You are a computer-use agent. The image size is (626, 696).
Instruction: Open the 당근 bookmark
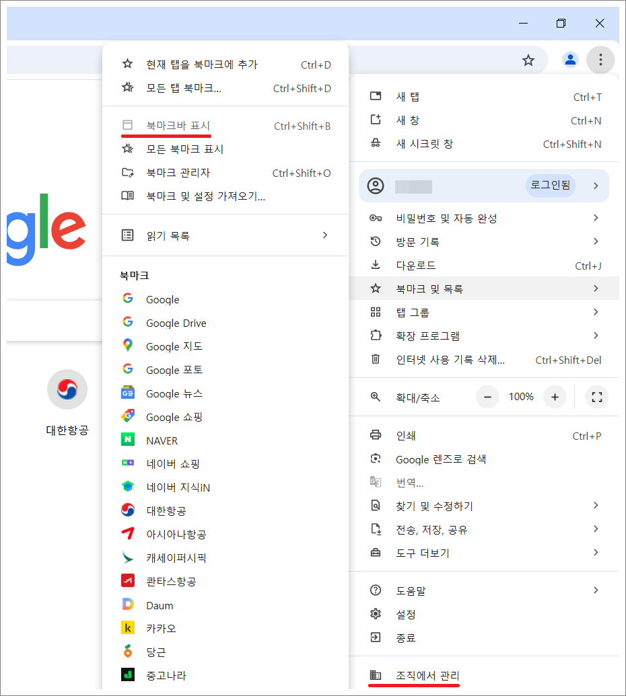point(225,652)
